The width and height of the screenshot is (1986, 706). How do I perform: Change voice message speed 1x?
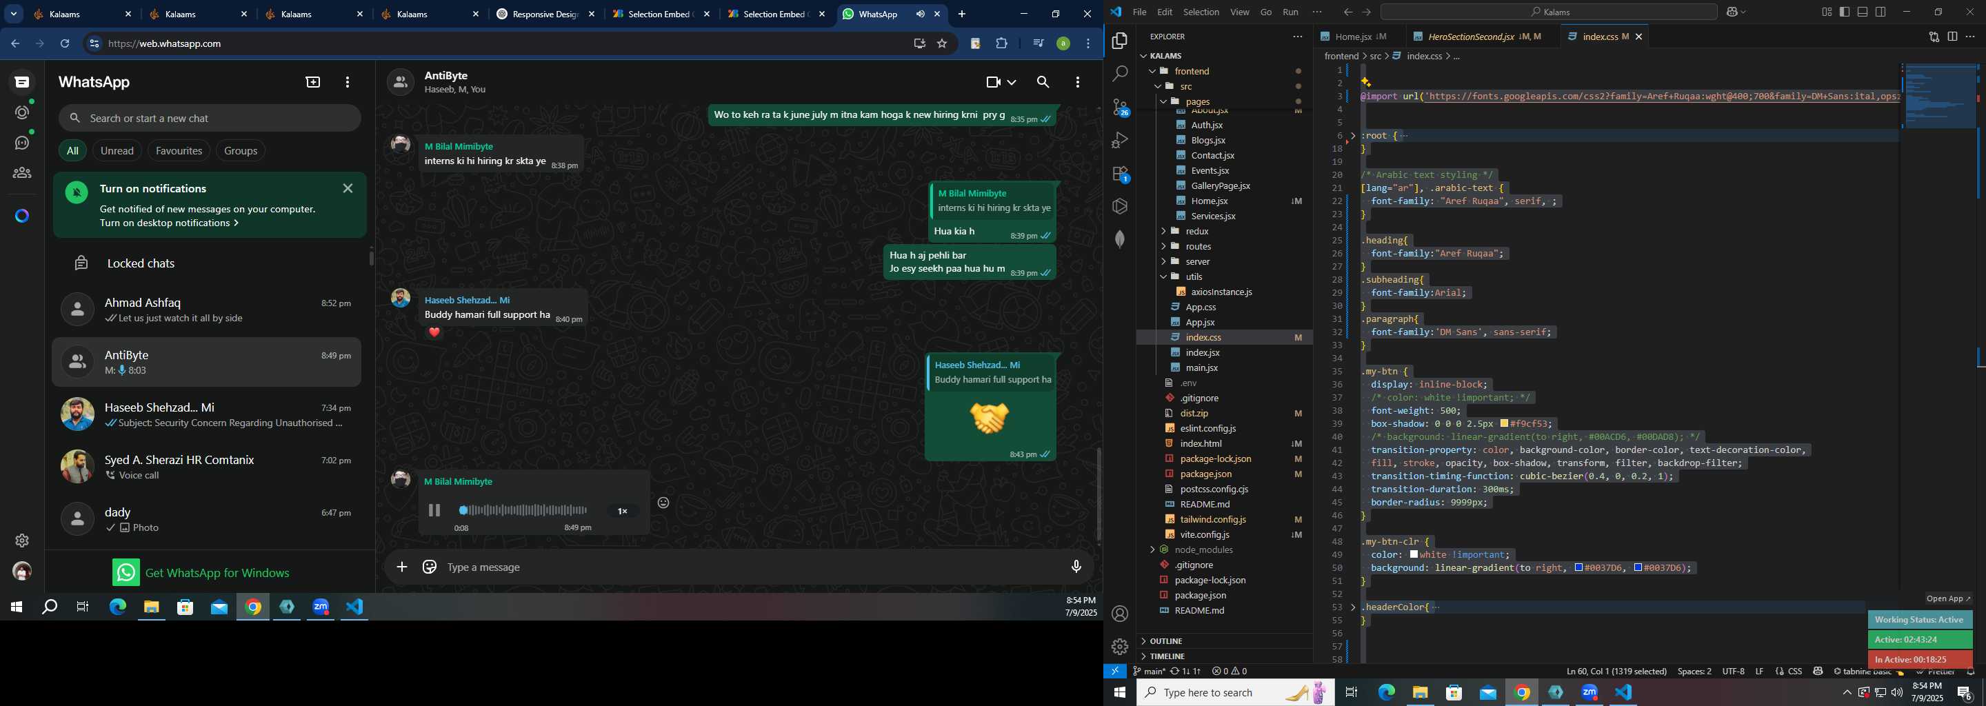[x=622, y=511]
